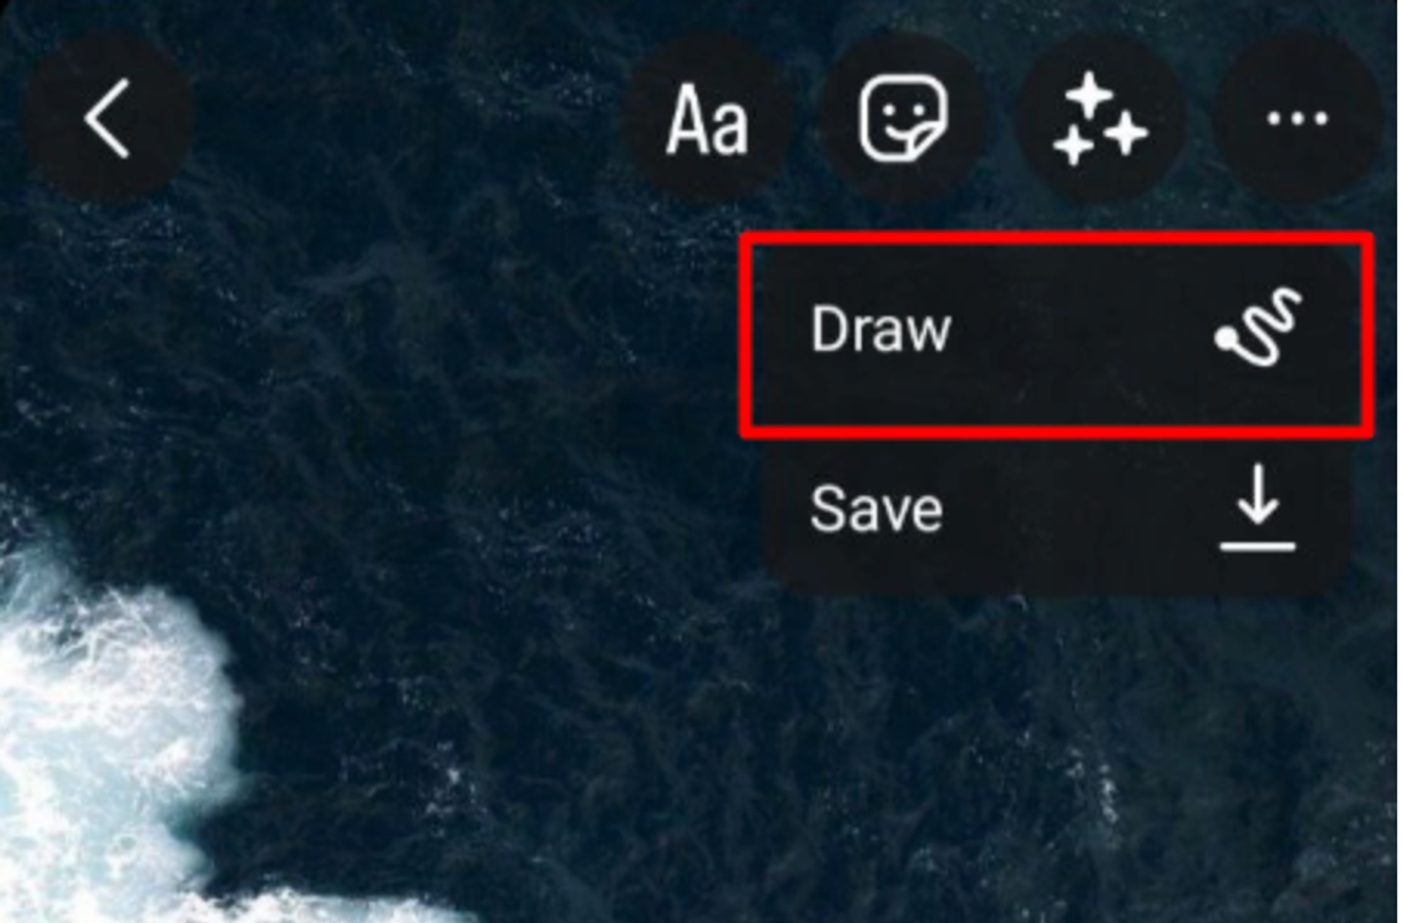Add a sticker to the story
This screenshot has width=1403, height=923.
click(x=904, y=119)
